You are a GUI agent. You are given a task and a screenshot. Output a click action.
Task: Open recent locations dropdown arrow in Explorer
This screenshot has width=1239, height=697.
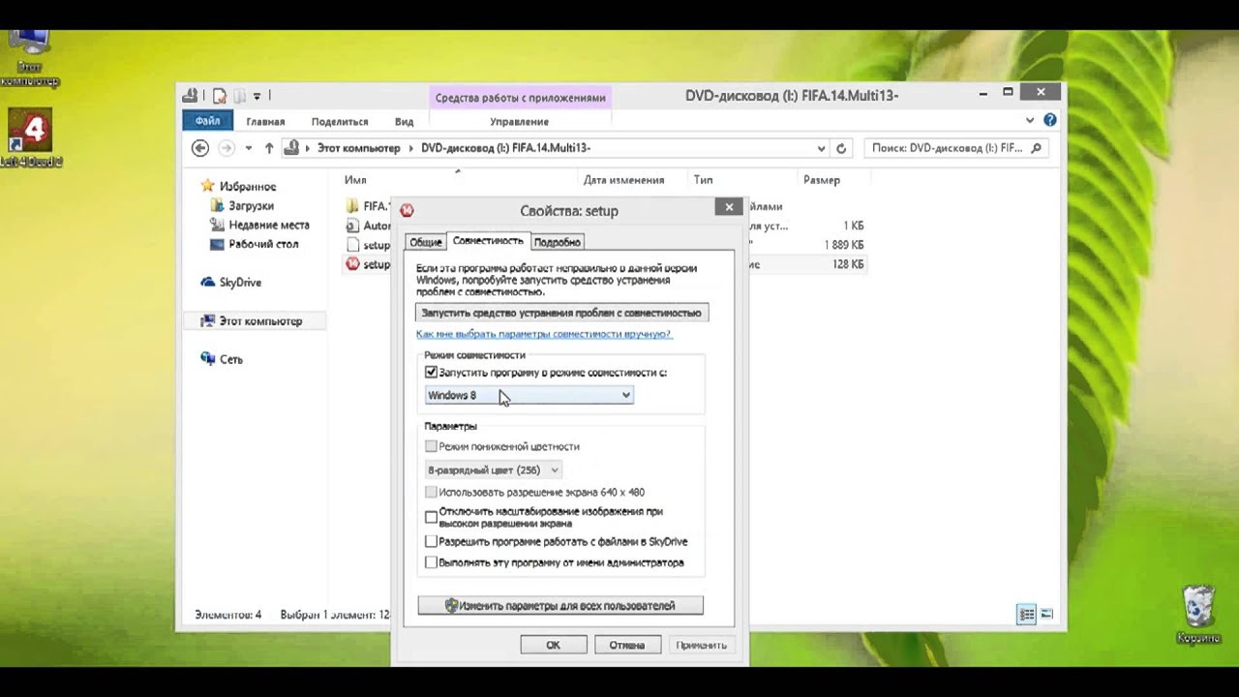[x=248, y=148]
